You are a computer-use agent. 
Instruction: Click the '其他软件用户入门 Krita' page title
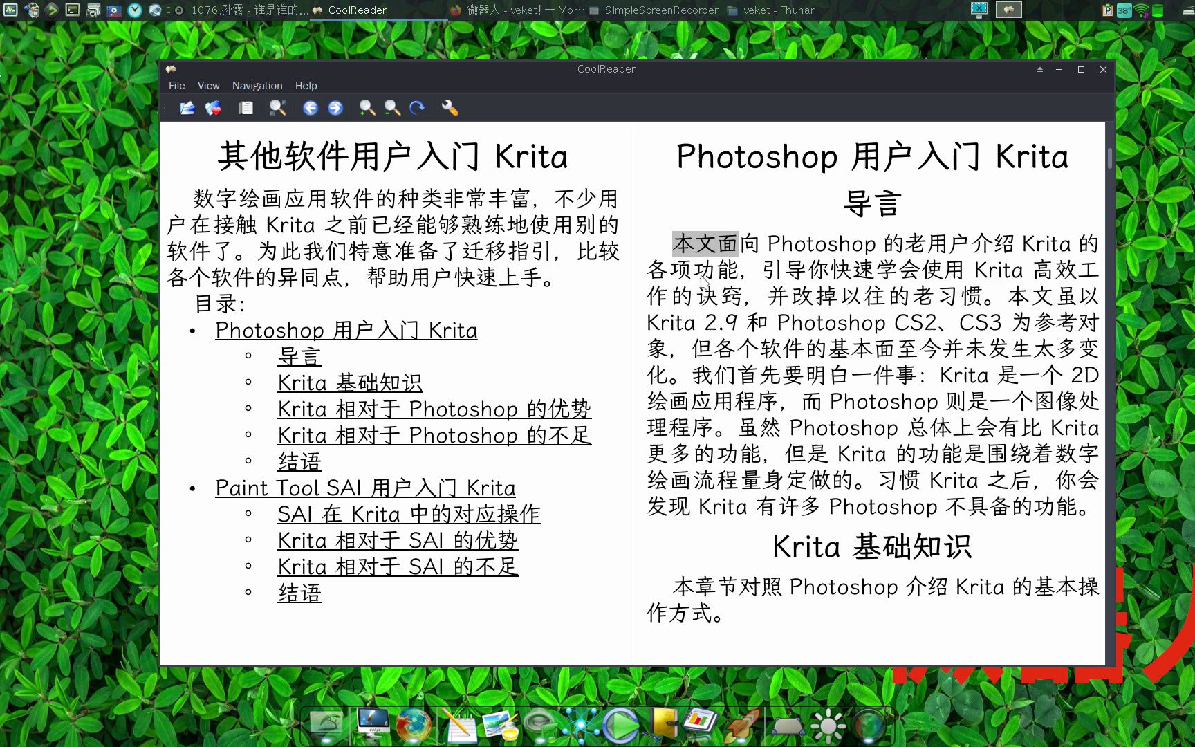393,156
